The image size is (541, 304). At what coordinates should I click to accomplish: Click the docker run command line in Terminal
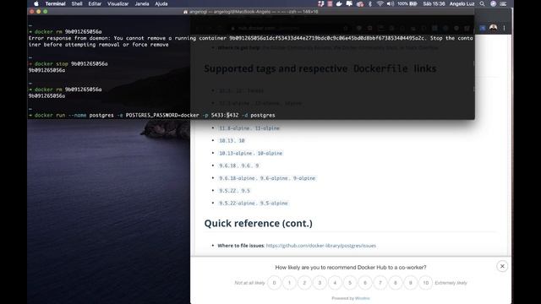pyautogui.click(x=152, y=115)
